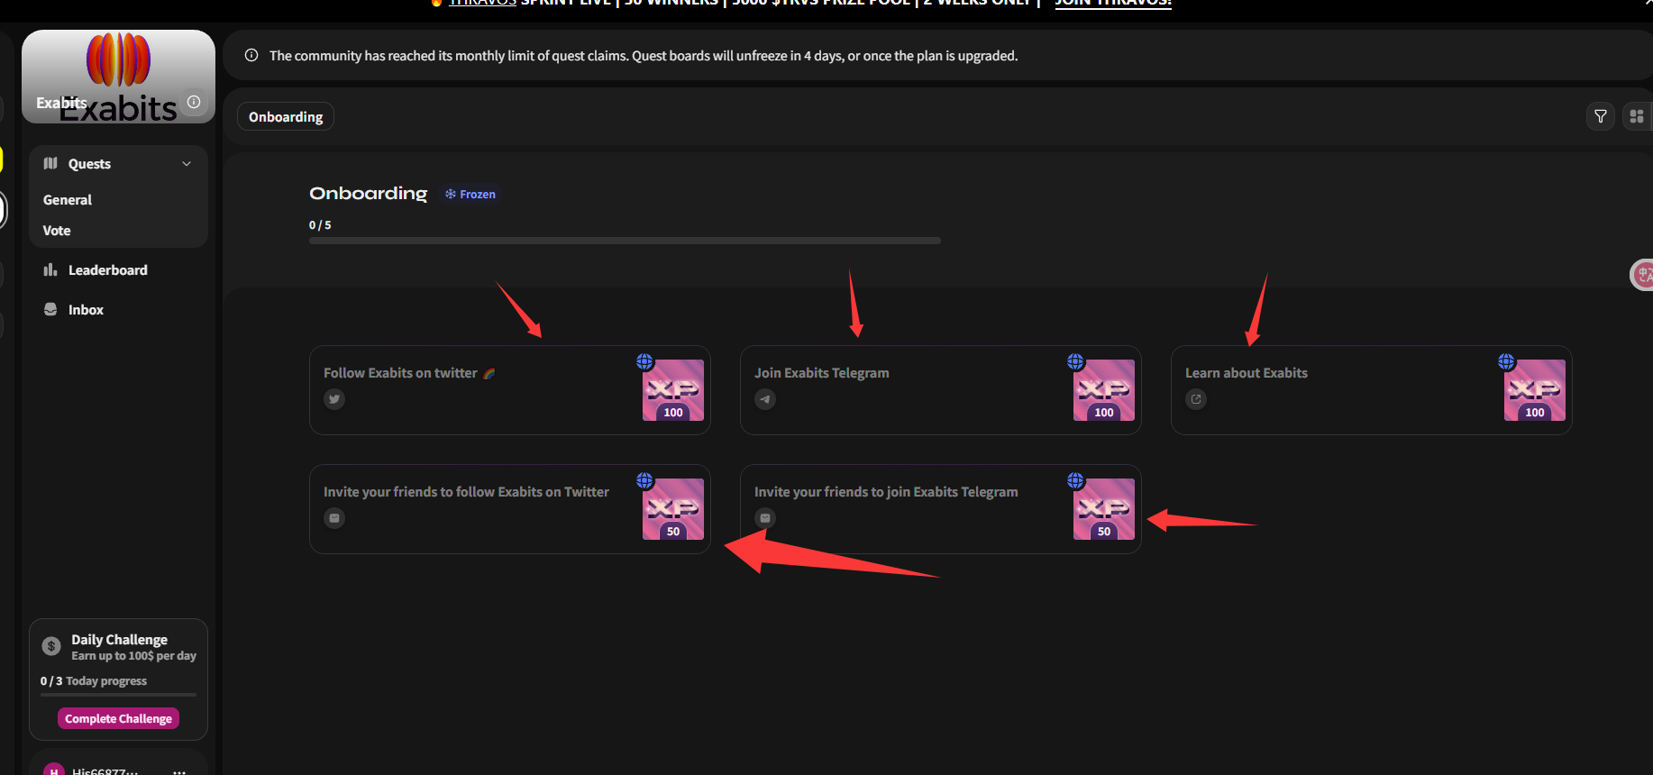
Task: Click the Exabits community info icon
Action: tap(194, 102)
